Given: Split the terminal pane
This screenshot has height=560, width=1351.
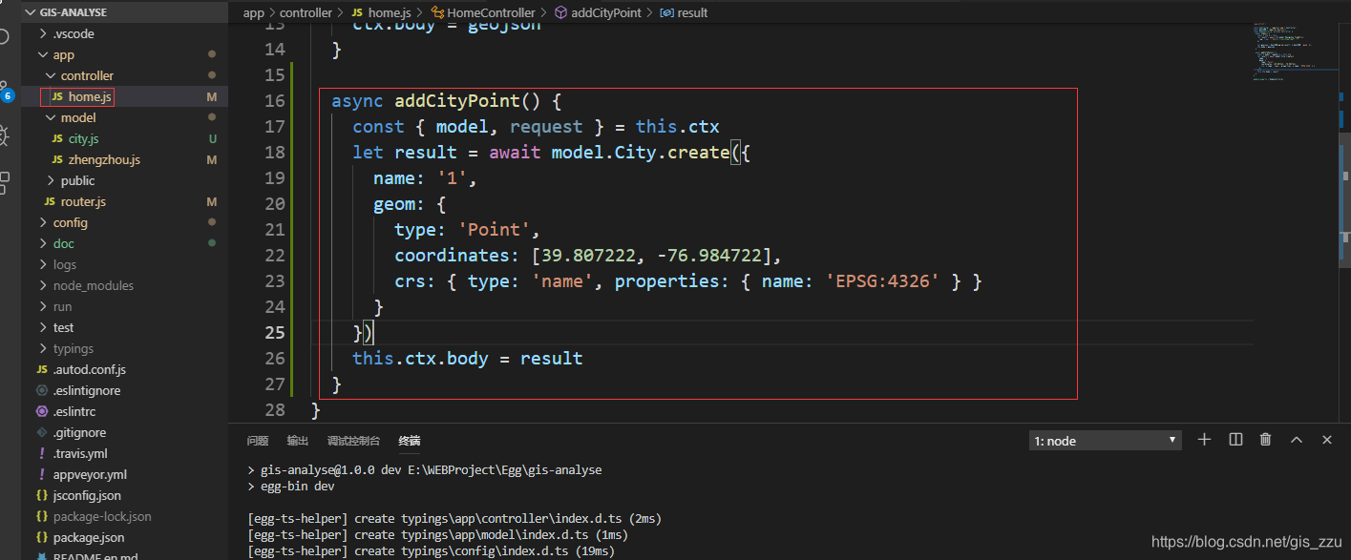Looking at the screenshot, I should (1235, 440).
